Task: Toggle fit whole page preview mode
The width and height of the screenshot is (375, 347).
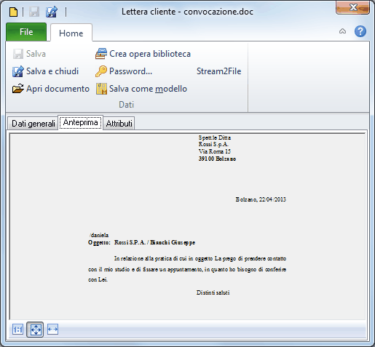Action: tap(35, 330)
